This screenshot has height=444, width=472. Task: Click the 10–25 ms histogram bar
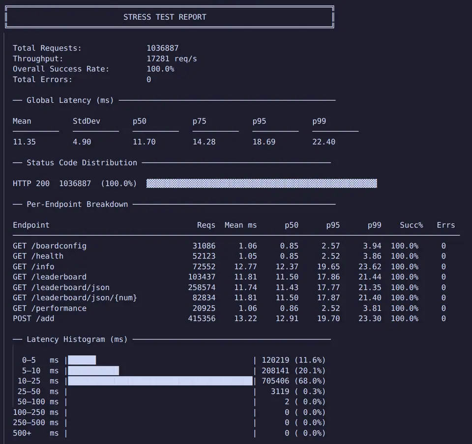(x=160, y=381)
